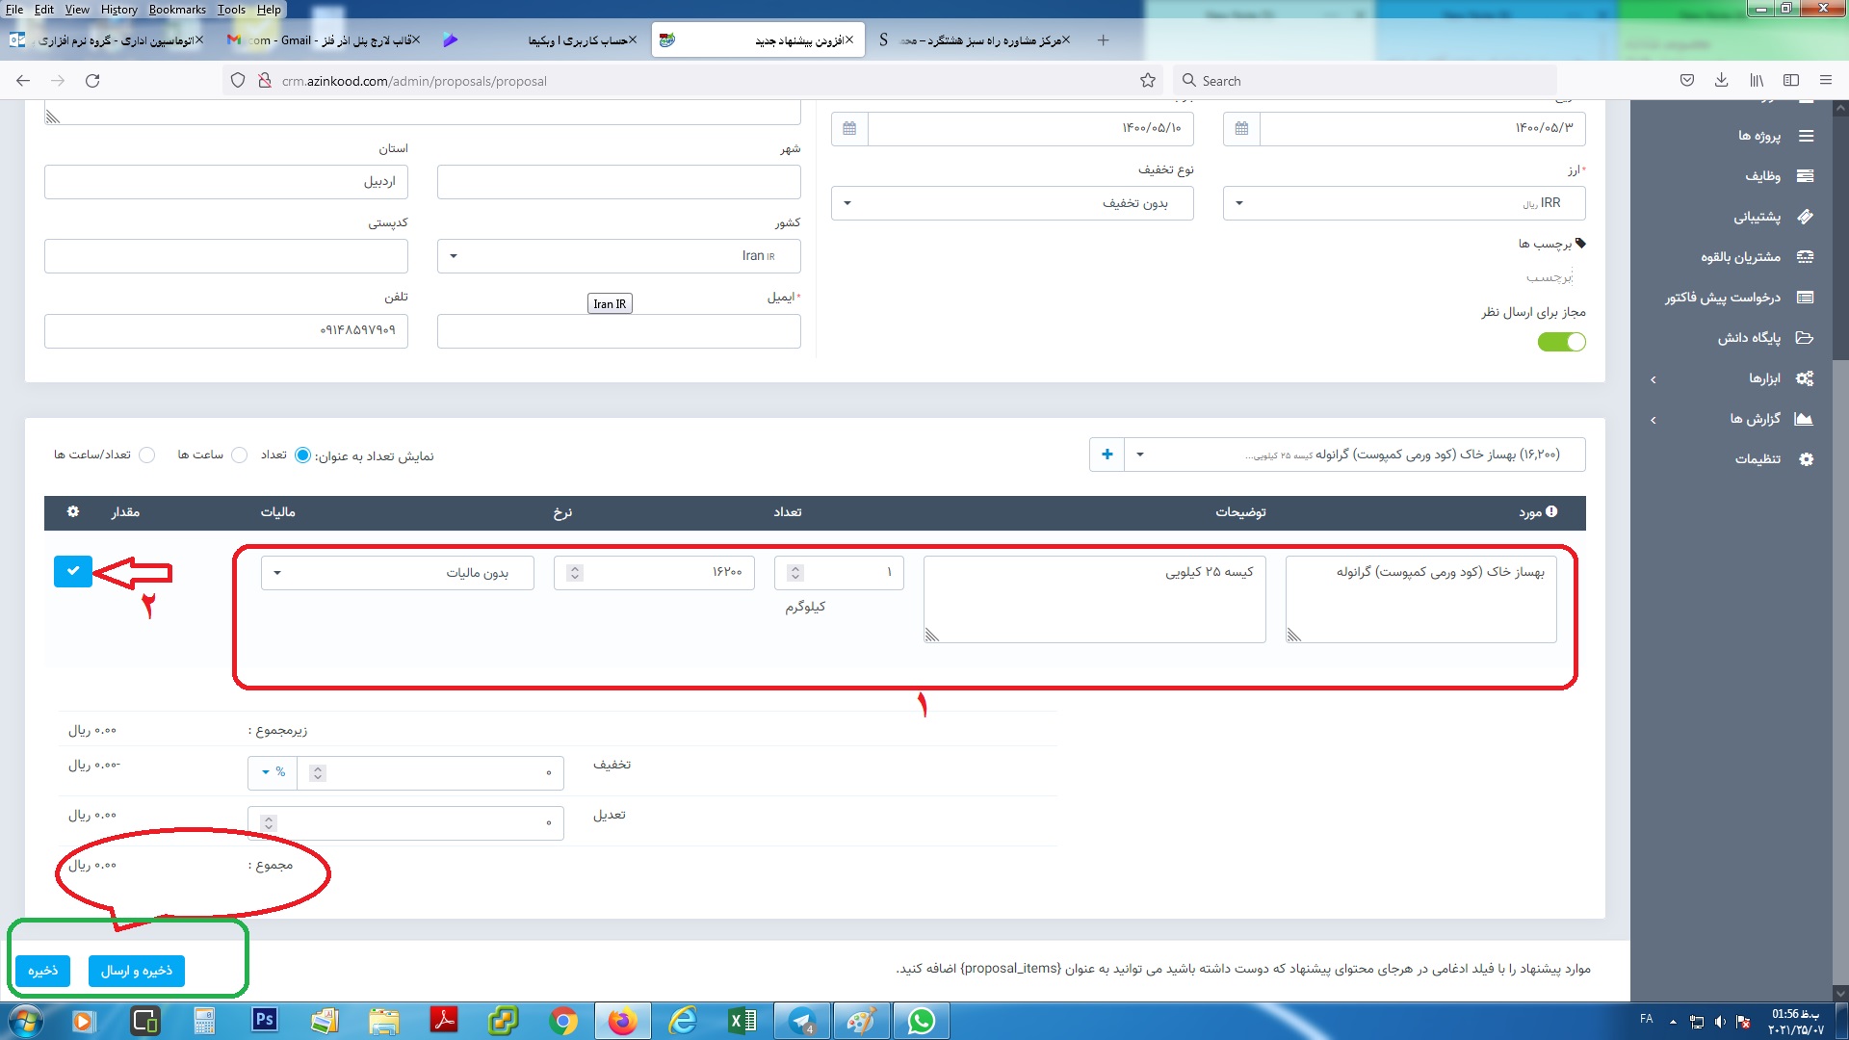This screenshot has width=1849, height=1040.
Task: Select the تعداد radio button
Action: 302,455
